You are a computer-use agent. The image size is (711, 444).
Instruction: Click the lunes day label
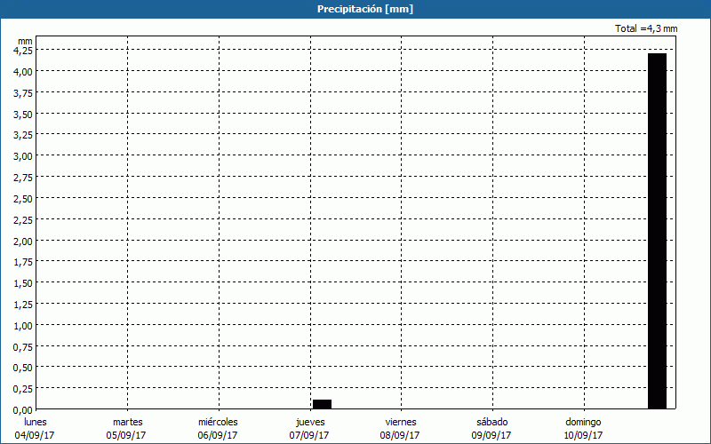coord(36,422)
